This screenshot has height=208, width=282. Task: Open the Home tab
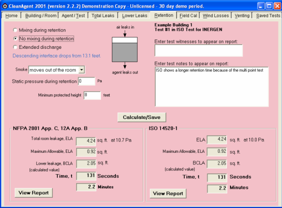tap(11, 16)
